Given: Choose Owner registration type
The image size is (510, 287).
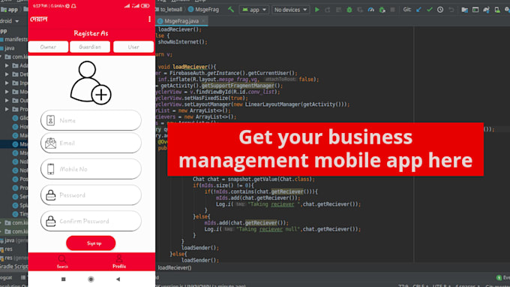Looking at the screenshot, I should pyautogui.click(x=48, y=47).
